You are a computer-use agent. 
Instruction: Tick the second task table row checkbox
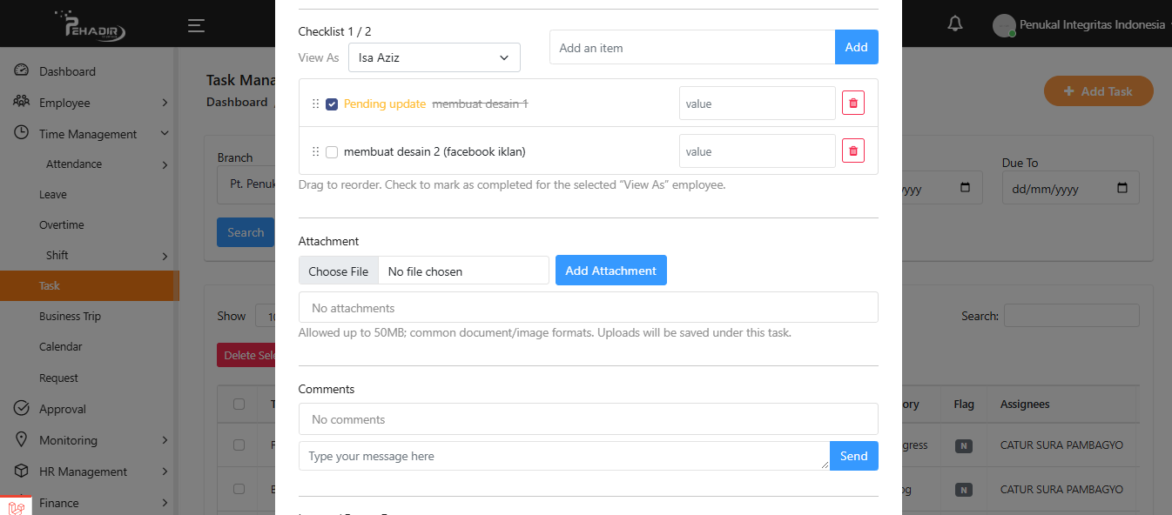239,489
